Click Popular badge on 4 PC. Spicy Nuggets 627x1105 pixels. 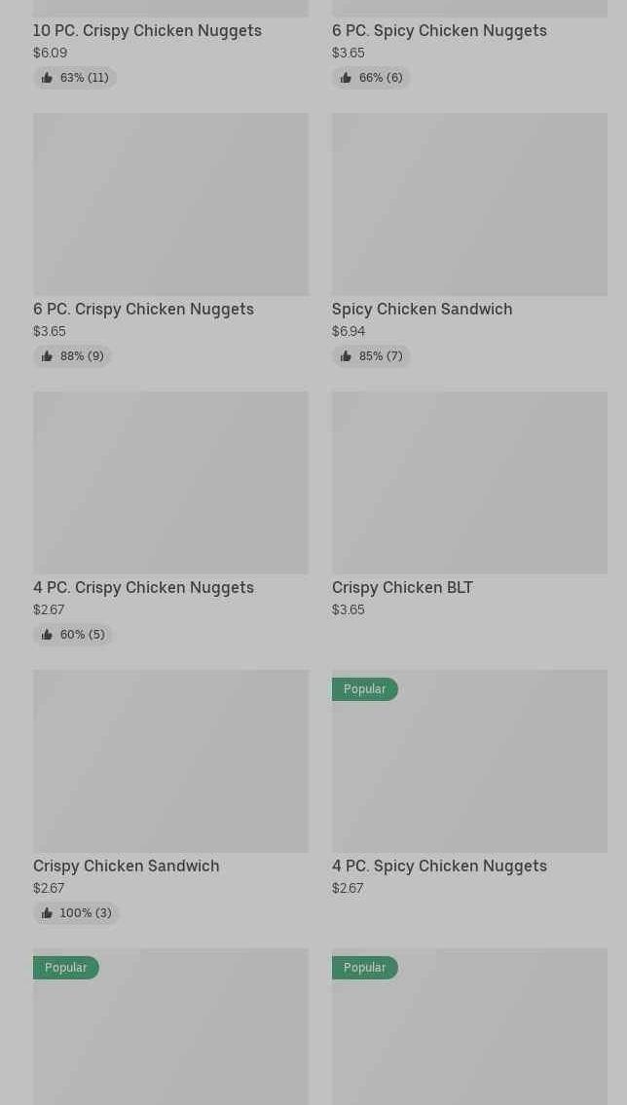[x=364, y=689]
